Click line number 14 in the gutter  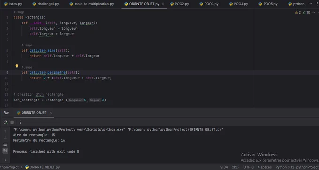[6, 100]
